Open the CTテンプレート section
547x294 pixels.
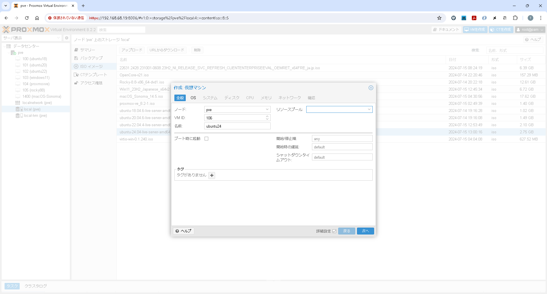pos(93,75)
